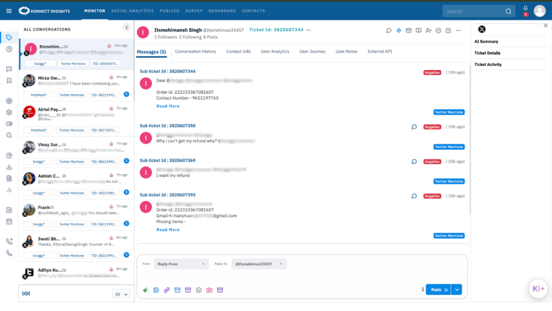Open the Social Analytics menu

[132, 11]
